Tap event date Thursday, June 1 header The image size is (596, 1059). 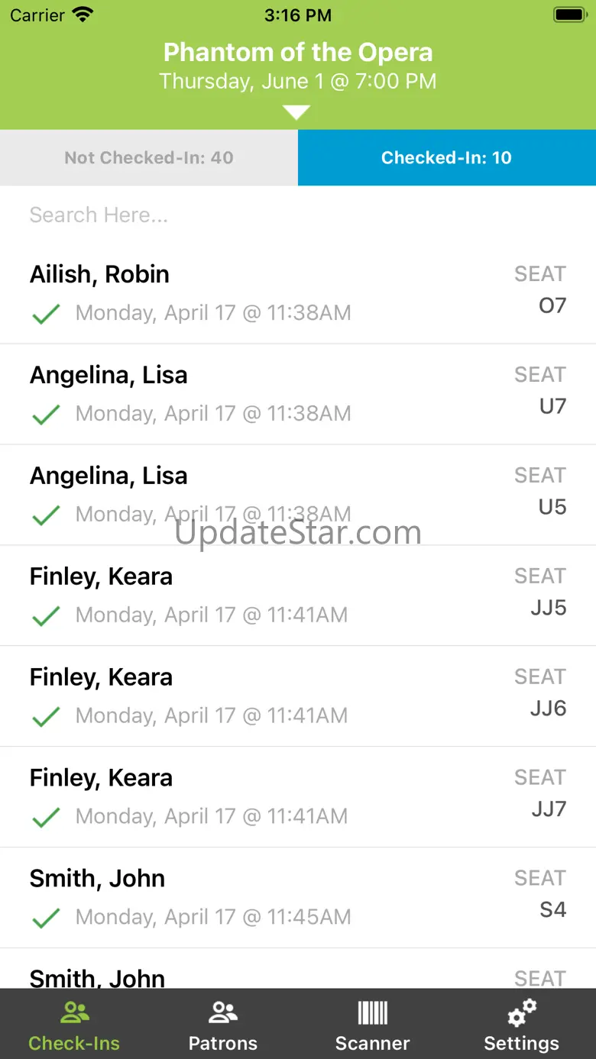click(298, 81)
